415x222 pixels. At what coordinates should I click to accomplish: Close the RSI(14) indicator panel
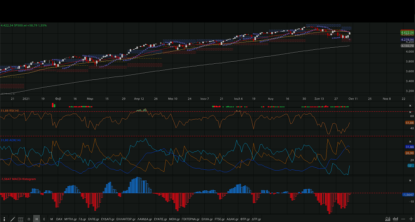410,112
